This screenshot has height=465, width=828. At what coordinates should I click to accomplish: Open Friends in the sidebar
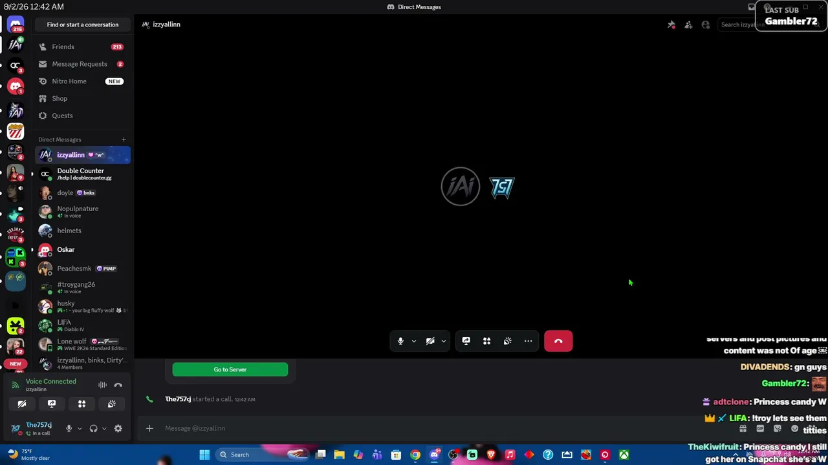(82, 46)
